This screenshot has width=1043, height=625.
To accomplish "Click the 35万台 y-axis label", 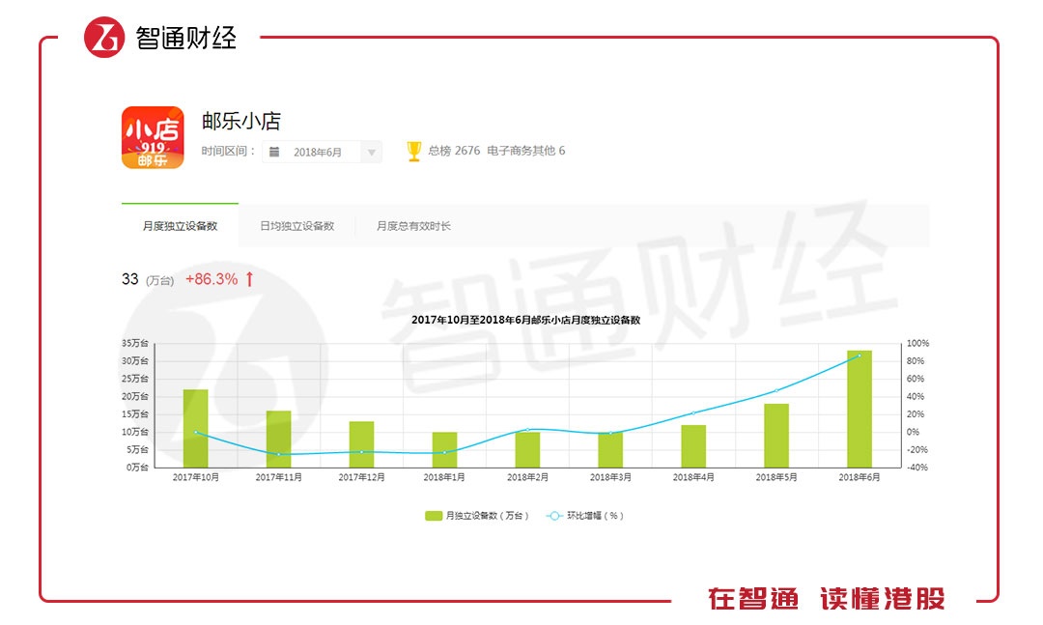I will click(x=135, y=343).
